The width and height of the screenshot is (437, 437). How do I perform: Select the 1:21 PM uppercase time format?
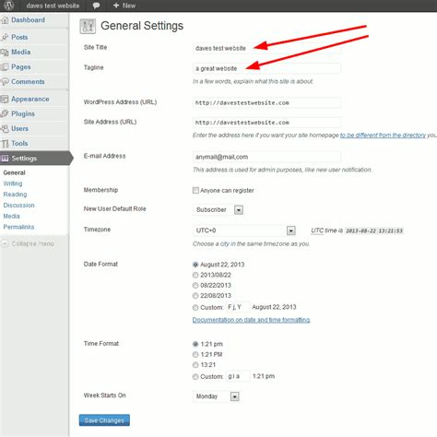(x=195, y=355)
